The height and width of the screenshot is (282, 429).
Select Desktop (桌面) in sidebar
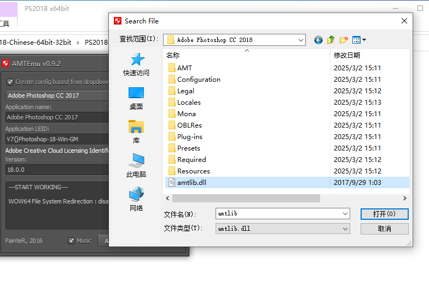click(136, 98)
